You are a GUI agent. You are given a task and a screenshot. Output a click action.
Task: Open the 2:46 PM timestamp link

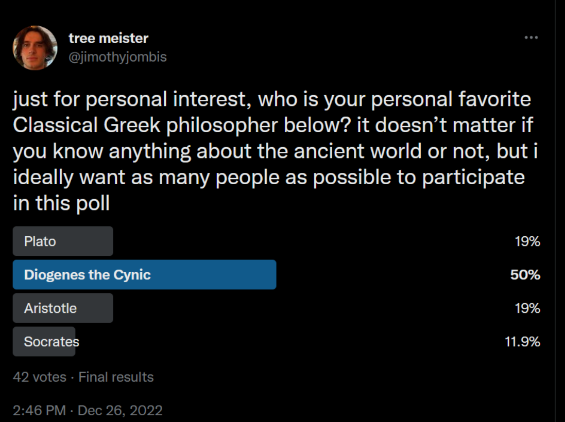(x=39, y=411)
